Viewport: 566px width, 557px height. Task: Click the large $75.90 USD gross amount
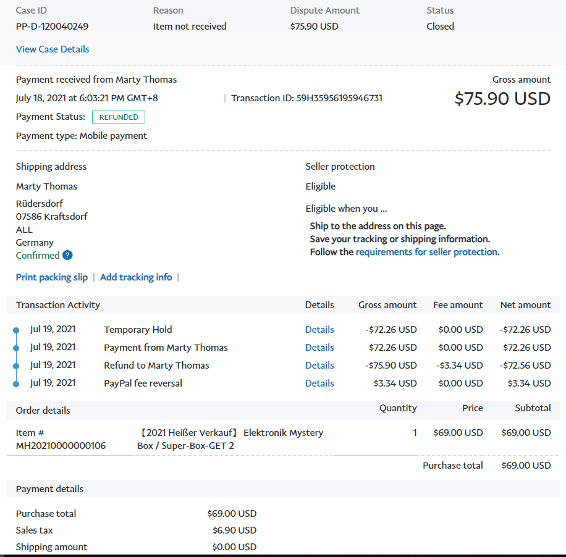(502, 99)
